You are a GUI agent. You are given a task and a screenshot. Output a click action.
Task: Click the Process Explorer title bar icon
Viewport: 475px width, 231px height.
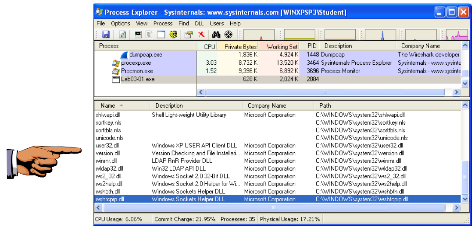coord(99,12)
